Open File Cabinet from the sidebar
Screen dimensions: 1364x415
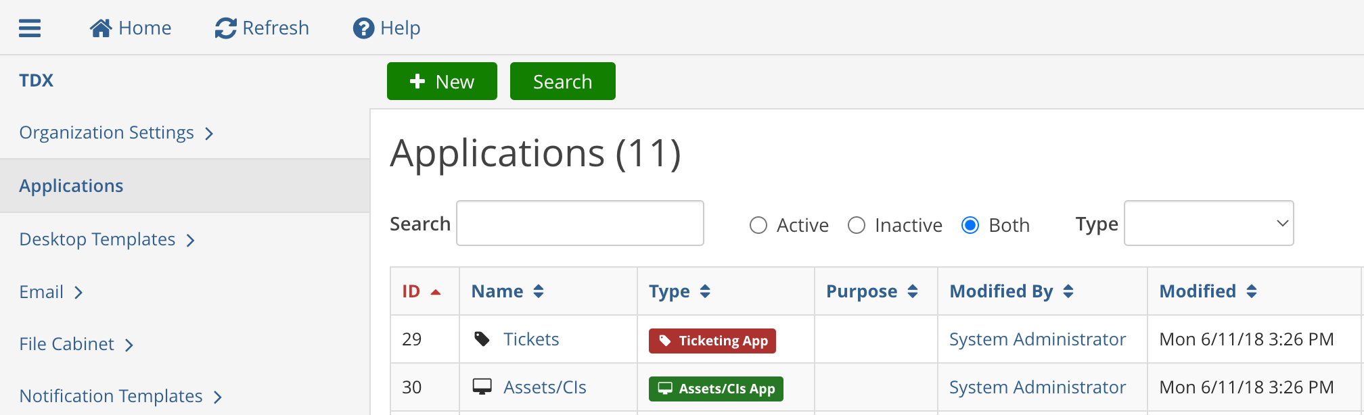tap(68, 343)
